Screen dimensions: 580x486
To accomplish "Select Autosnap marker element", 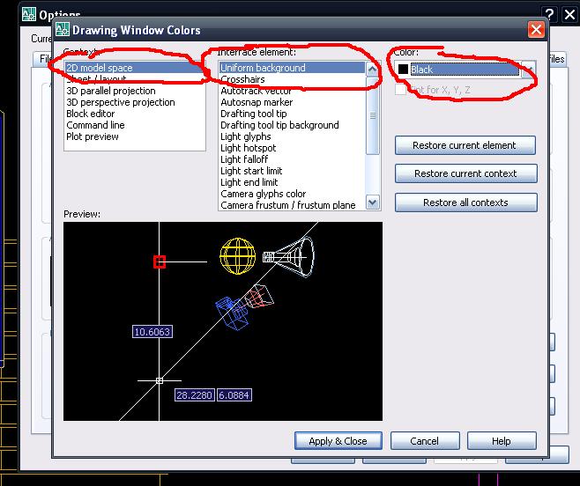I will pyautogui.click(x=292, y=102).
